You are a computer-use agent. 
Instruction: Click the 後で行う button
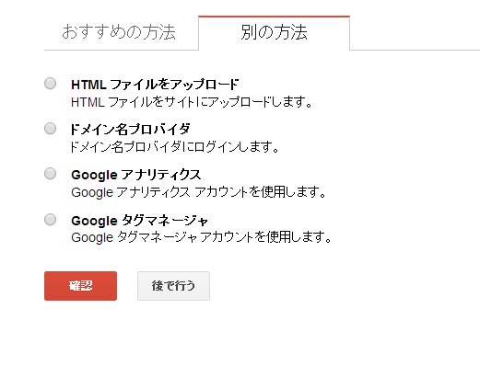point(173,286)
